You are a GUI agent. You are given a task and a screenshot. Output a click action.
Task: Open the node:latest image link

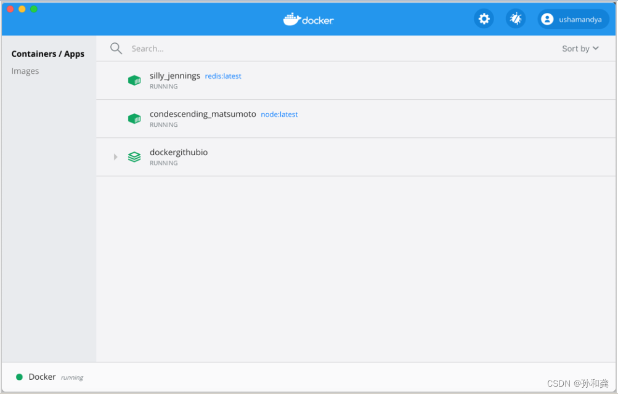point(280,115)
